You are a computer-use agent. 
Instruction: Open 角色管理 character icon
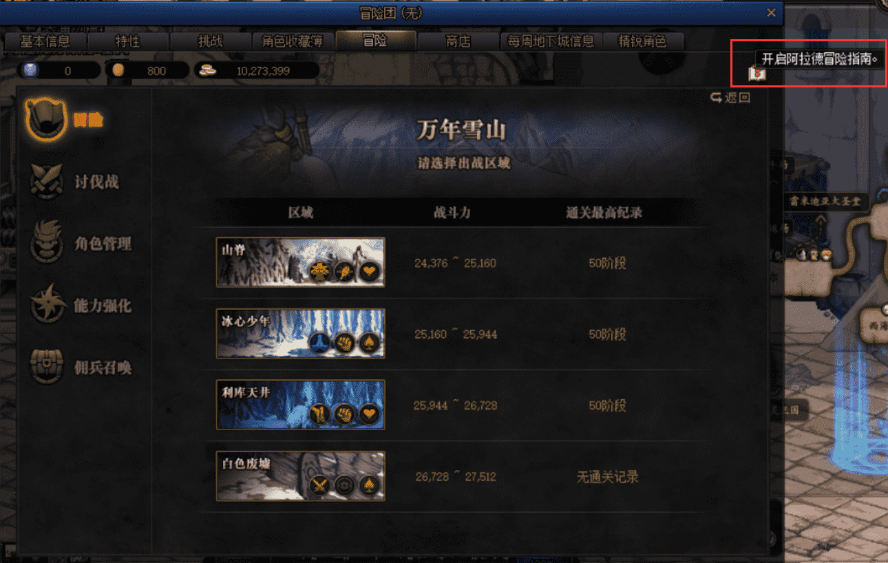[47, 243]
